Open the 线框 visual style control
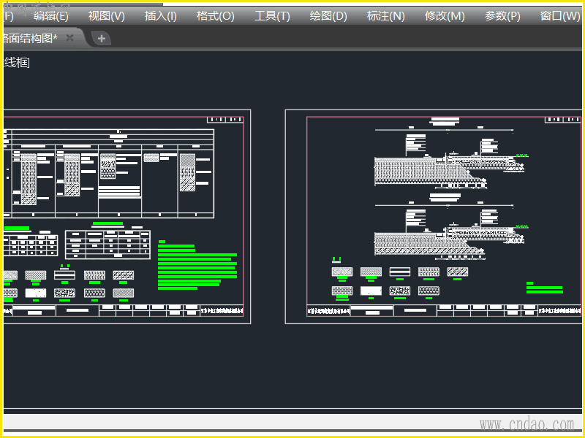The height and width of the screenshot is (438, 585). pyautogui.click(x=16, y=63)
